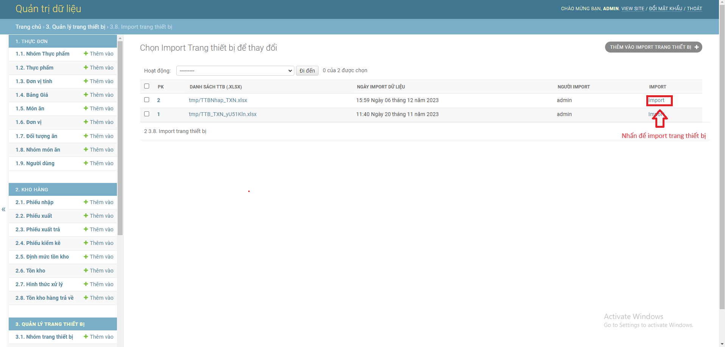The height and width of the screenshot is (347, 725).
Task: Open the Hoạt động actions dropdown
Action: pyautogui.click(x=235, y=70)
